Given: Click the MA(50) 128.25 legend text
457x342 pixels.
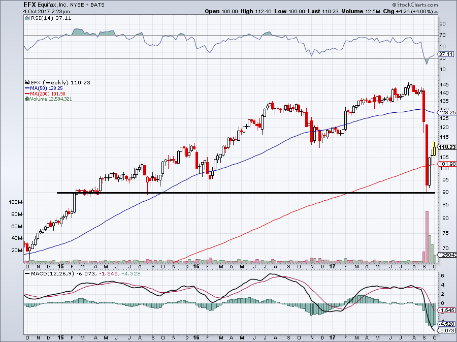Looking at the screenshot, I should pos(46,88).
